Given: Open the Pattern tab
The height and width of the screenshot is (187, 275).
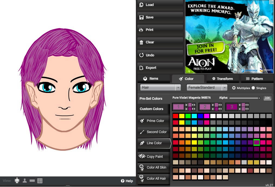Looking at the screenshot, I should pos(254,79).
